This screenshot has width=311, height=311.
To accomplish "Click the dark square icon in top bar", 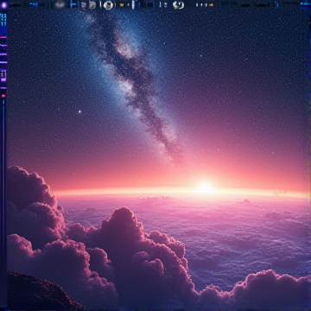I will 150,5.
